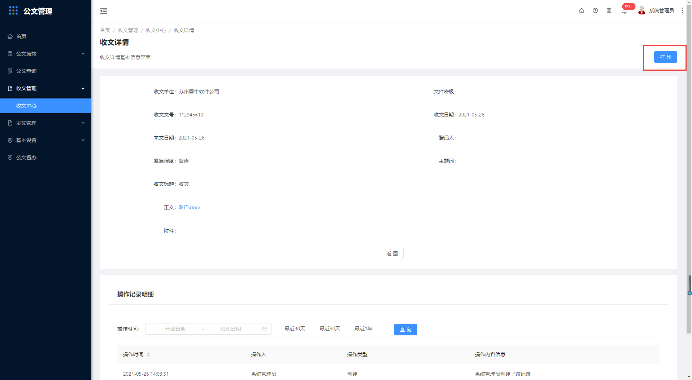The height and width of the screenshot is (380, 692).
Task: Click the 发文管理 document icon
Action: pyautogui.click(x=10, y=123)
